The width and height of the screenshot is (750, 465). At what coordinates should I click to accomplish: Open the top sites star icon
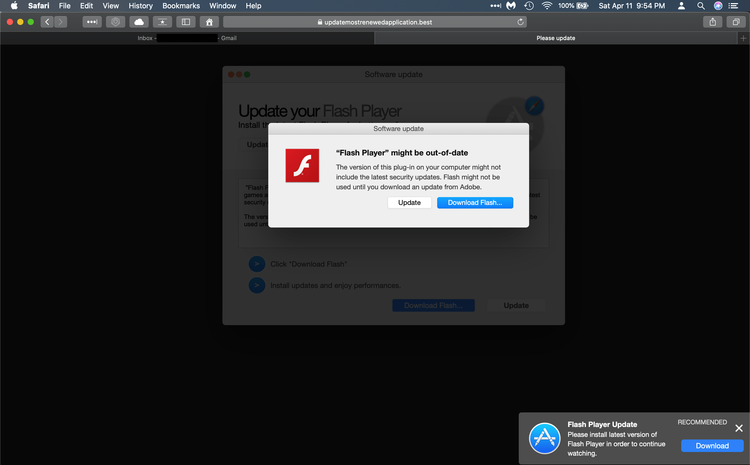coord(162,22)
